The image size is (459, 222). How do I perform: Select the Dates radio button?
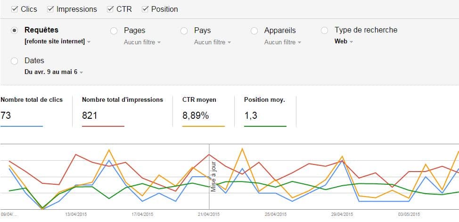tap(14, 61)
